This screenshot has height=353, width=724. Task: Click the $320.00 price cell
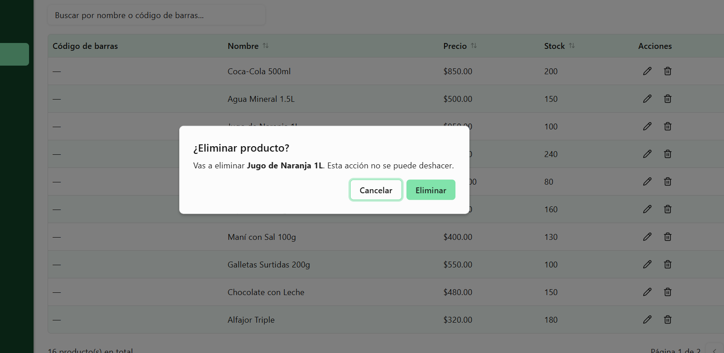(458, 320)
